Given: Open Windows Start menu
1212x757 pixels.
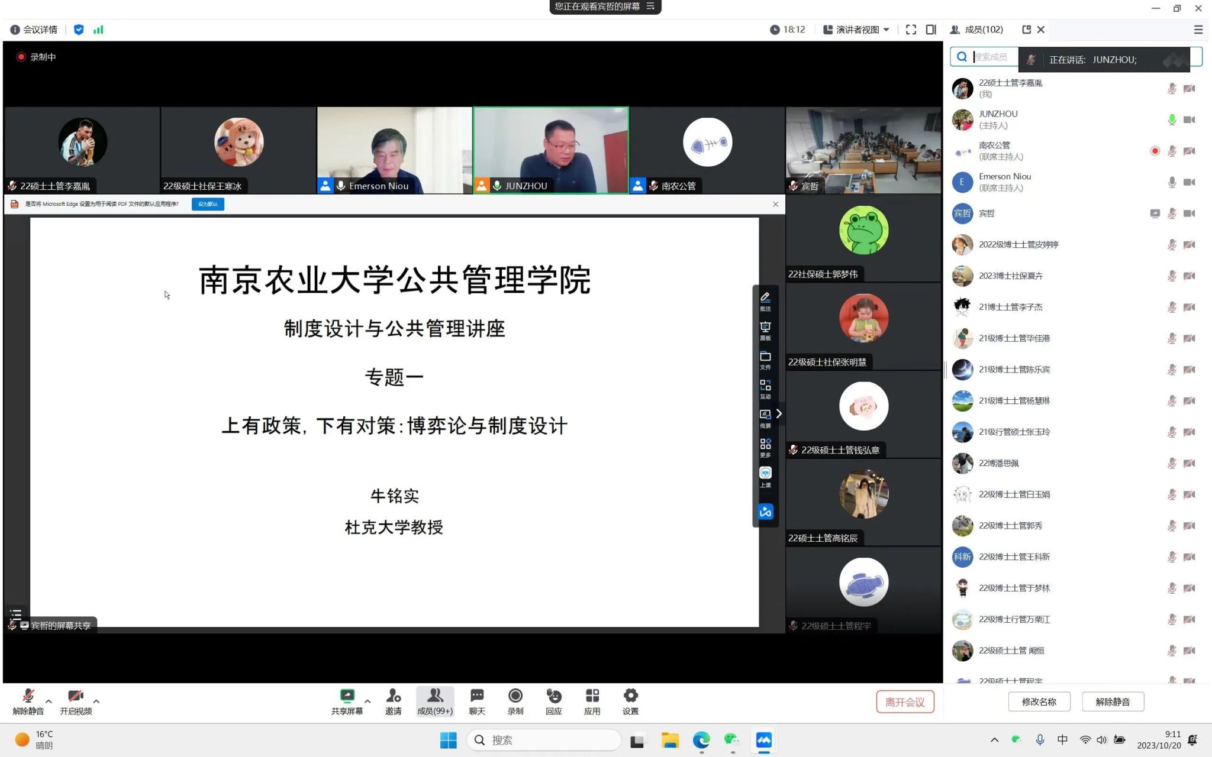Looking at the screenshot, I should (448, 740).
